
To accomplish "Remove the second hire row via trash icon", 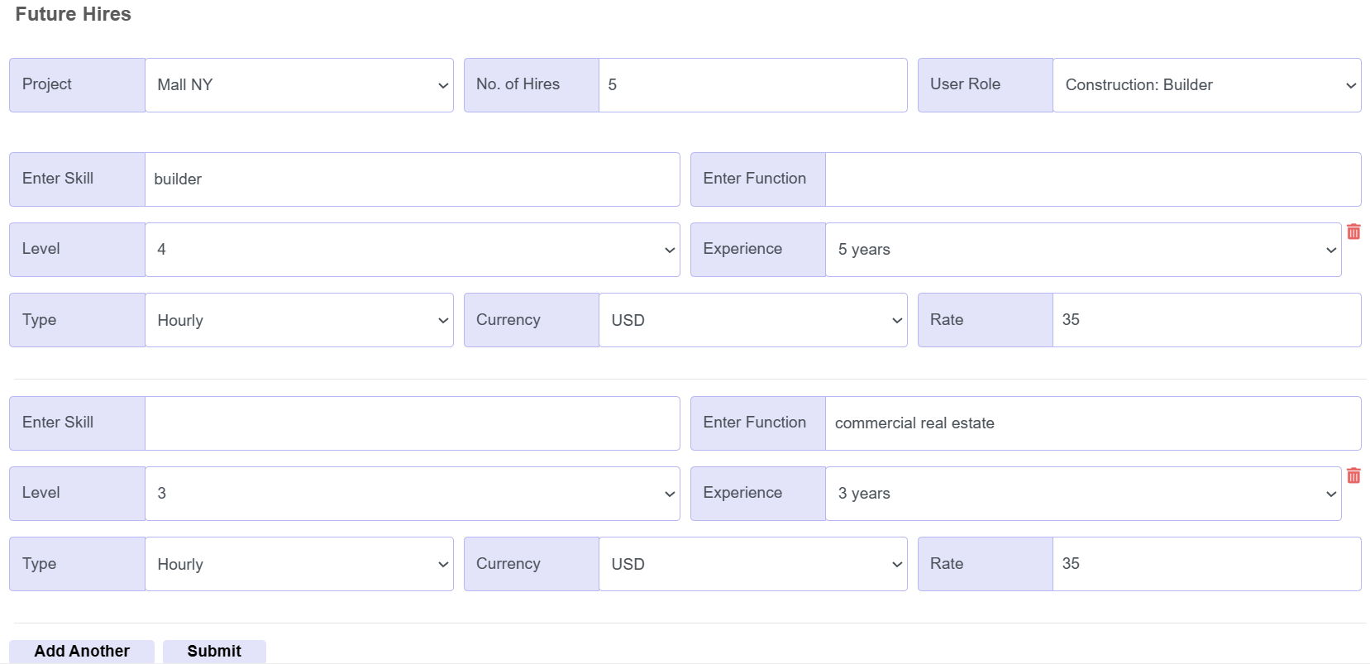I will point(1354,475).
